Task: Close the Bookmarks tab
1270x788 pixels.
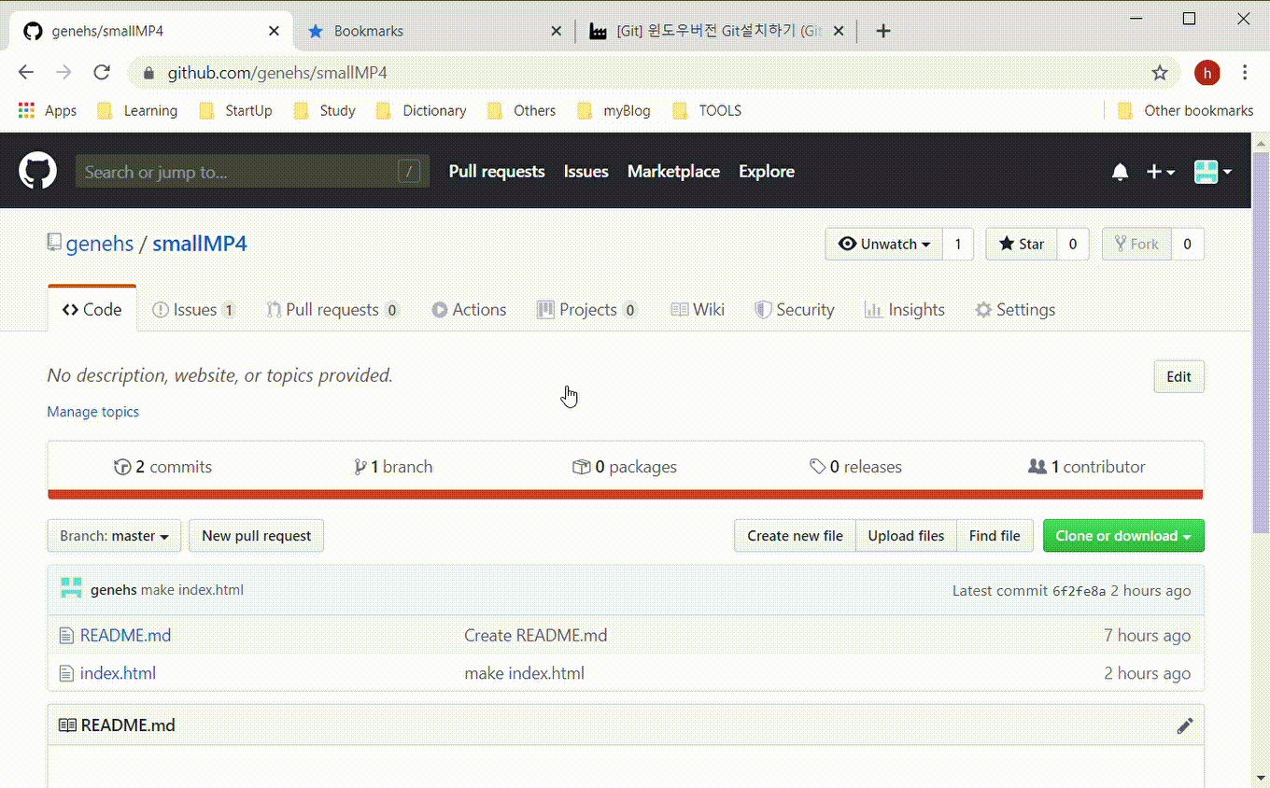Action: click(556, 31)
